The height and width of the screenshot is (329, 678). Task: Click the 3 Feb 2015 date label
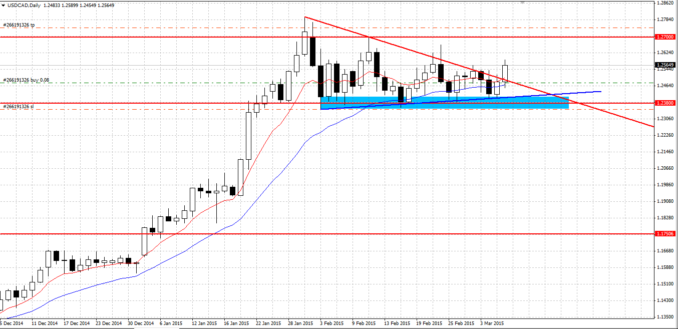(331, 323)
